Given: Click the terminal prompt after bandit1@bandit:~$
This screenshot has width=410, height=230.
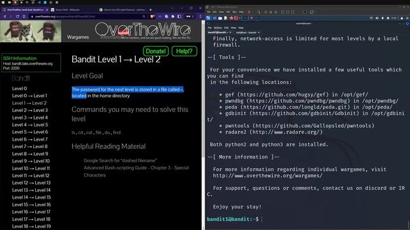Looking at the screenshot, I should (x=262, y=219).
